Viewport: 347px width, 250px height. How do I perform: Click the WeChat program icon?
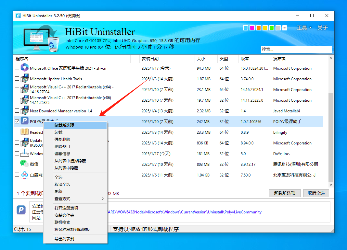coord(25,164)
